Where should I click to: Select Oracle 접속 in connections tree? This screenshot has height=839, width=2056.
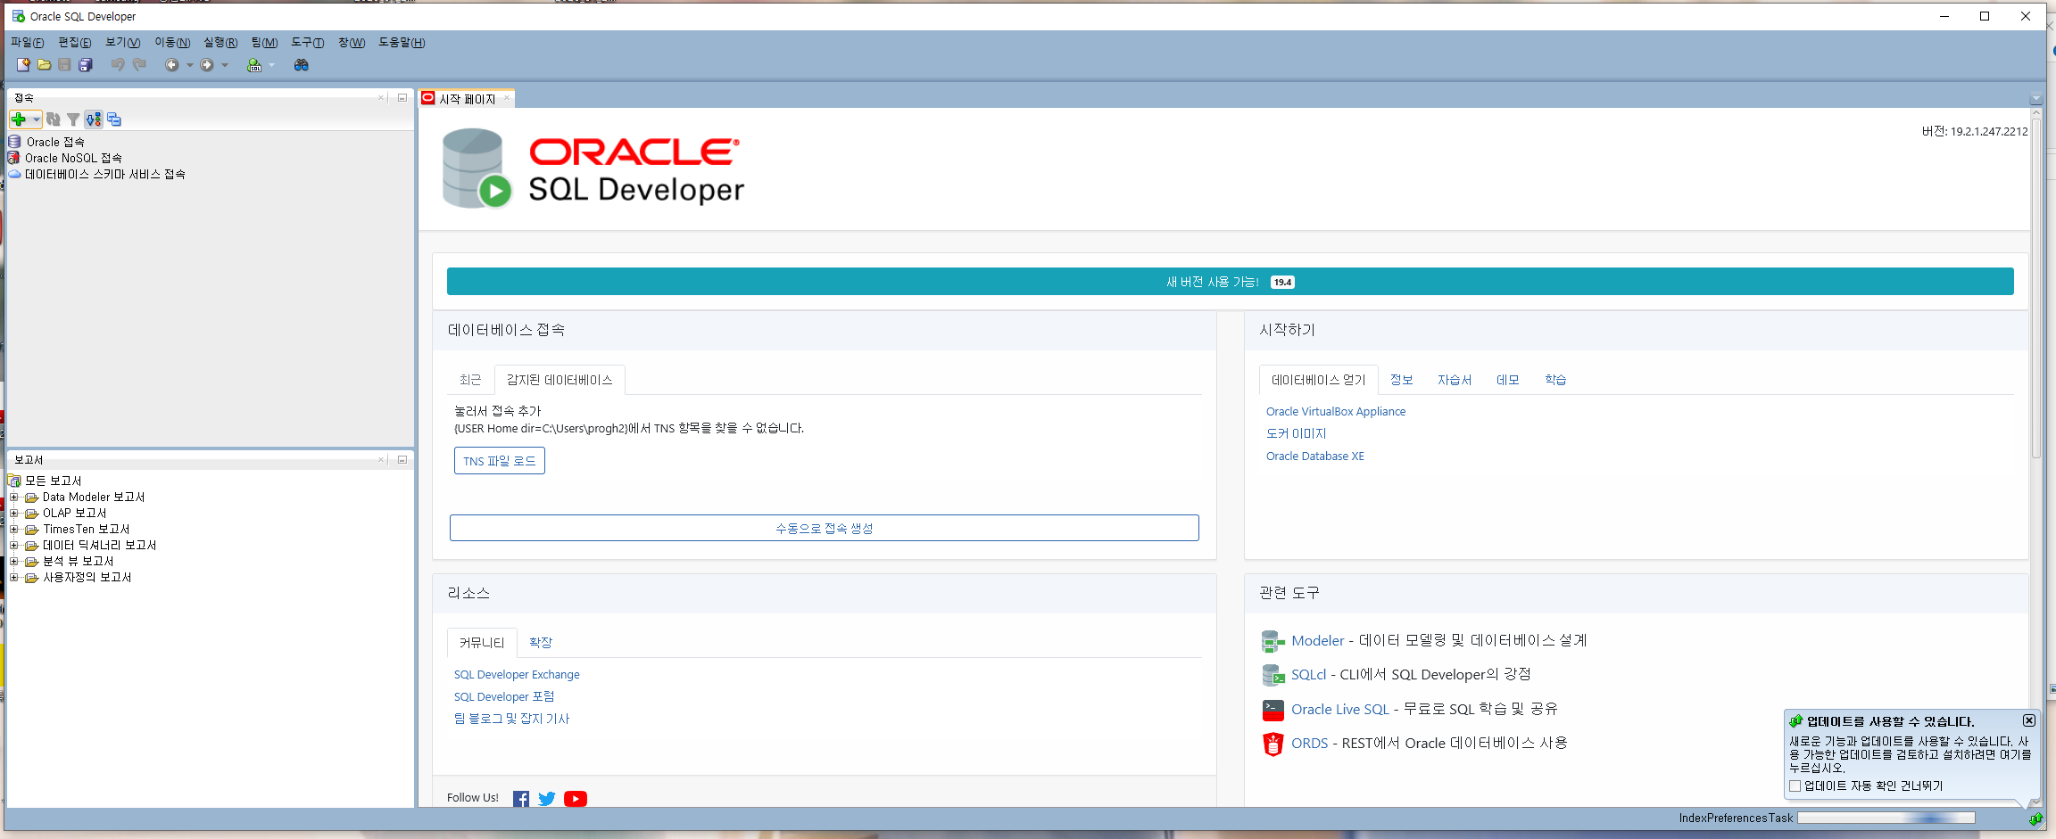(54, 142)
